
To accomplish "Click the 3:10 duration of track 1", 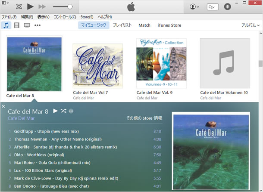I will (x=157, y=131).
